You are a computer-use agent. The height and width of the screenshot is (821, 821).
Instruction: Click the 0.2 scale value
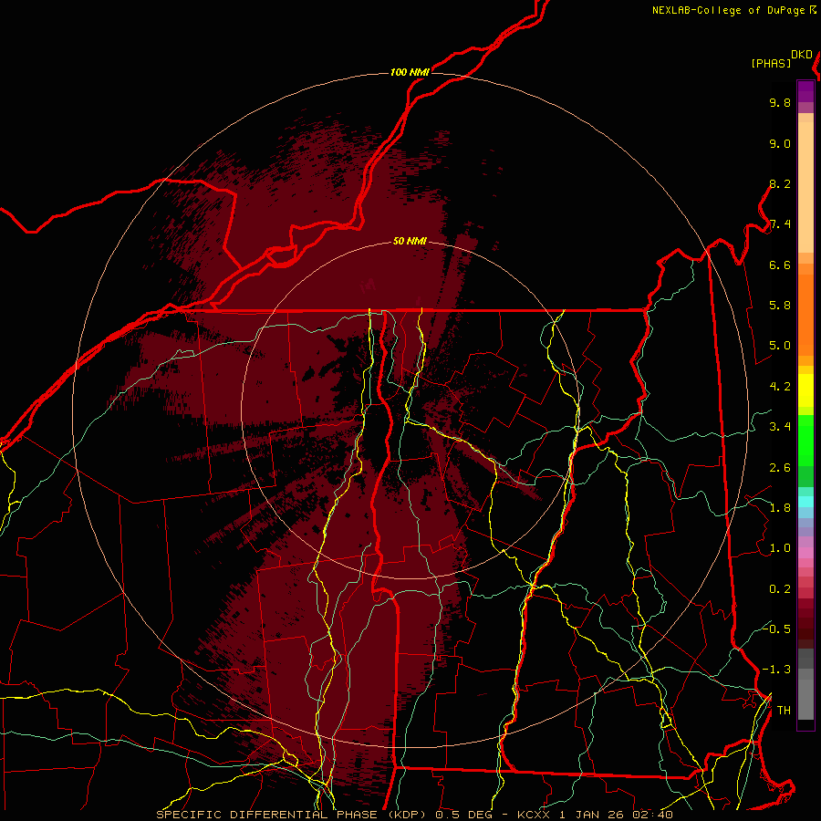coord(780,589)
